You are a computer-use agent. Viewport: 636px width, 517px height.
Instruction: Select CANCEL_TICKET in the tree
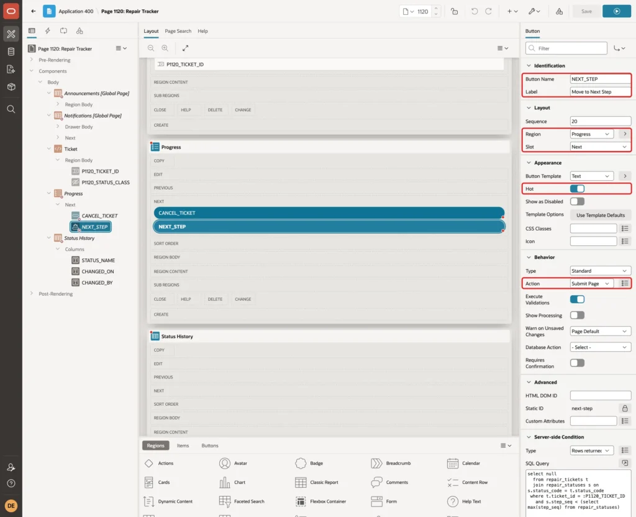coord(99,216)
